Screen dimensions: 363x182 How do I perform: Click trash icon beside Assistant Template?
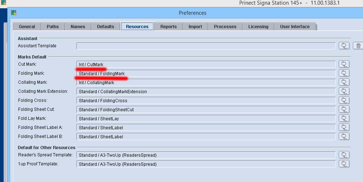[x=358, y=45]
